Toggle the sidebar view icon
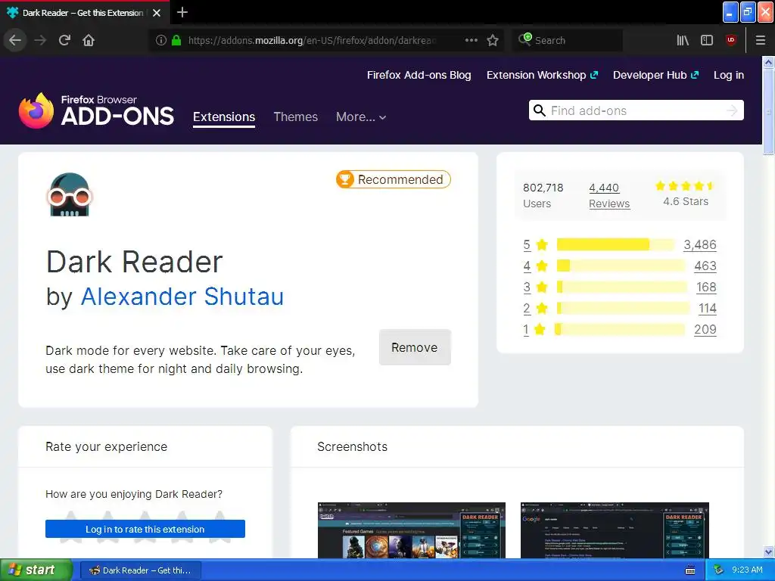Image resolution: width=775 pixels, height=581 pixels. point(707,40)
